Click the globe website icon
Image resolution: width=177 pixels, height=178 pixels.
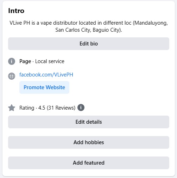(12, 76)
